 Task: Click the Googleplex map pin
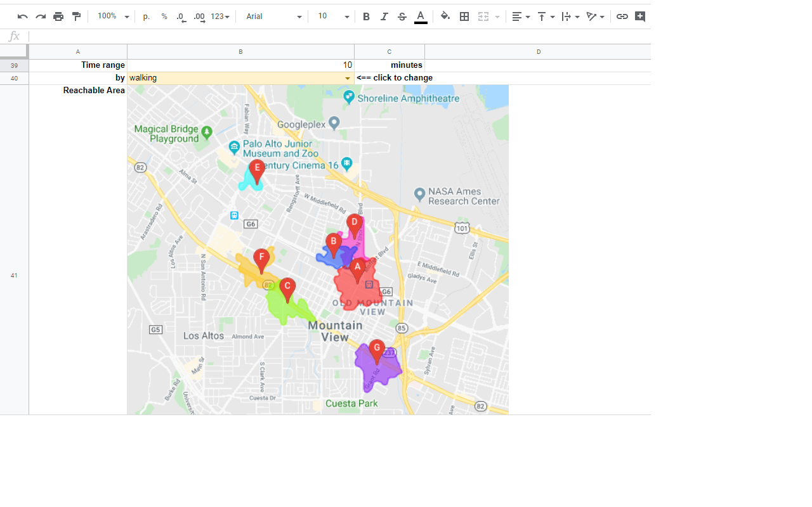click(335, 122)
